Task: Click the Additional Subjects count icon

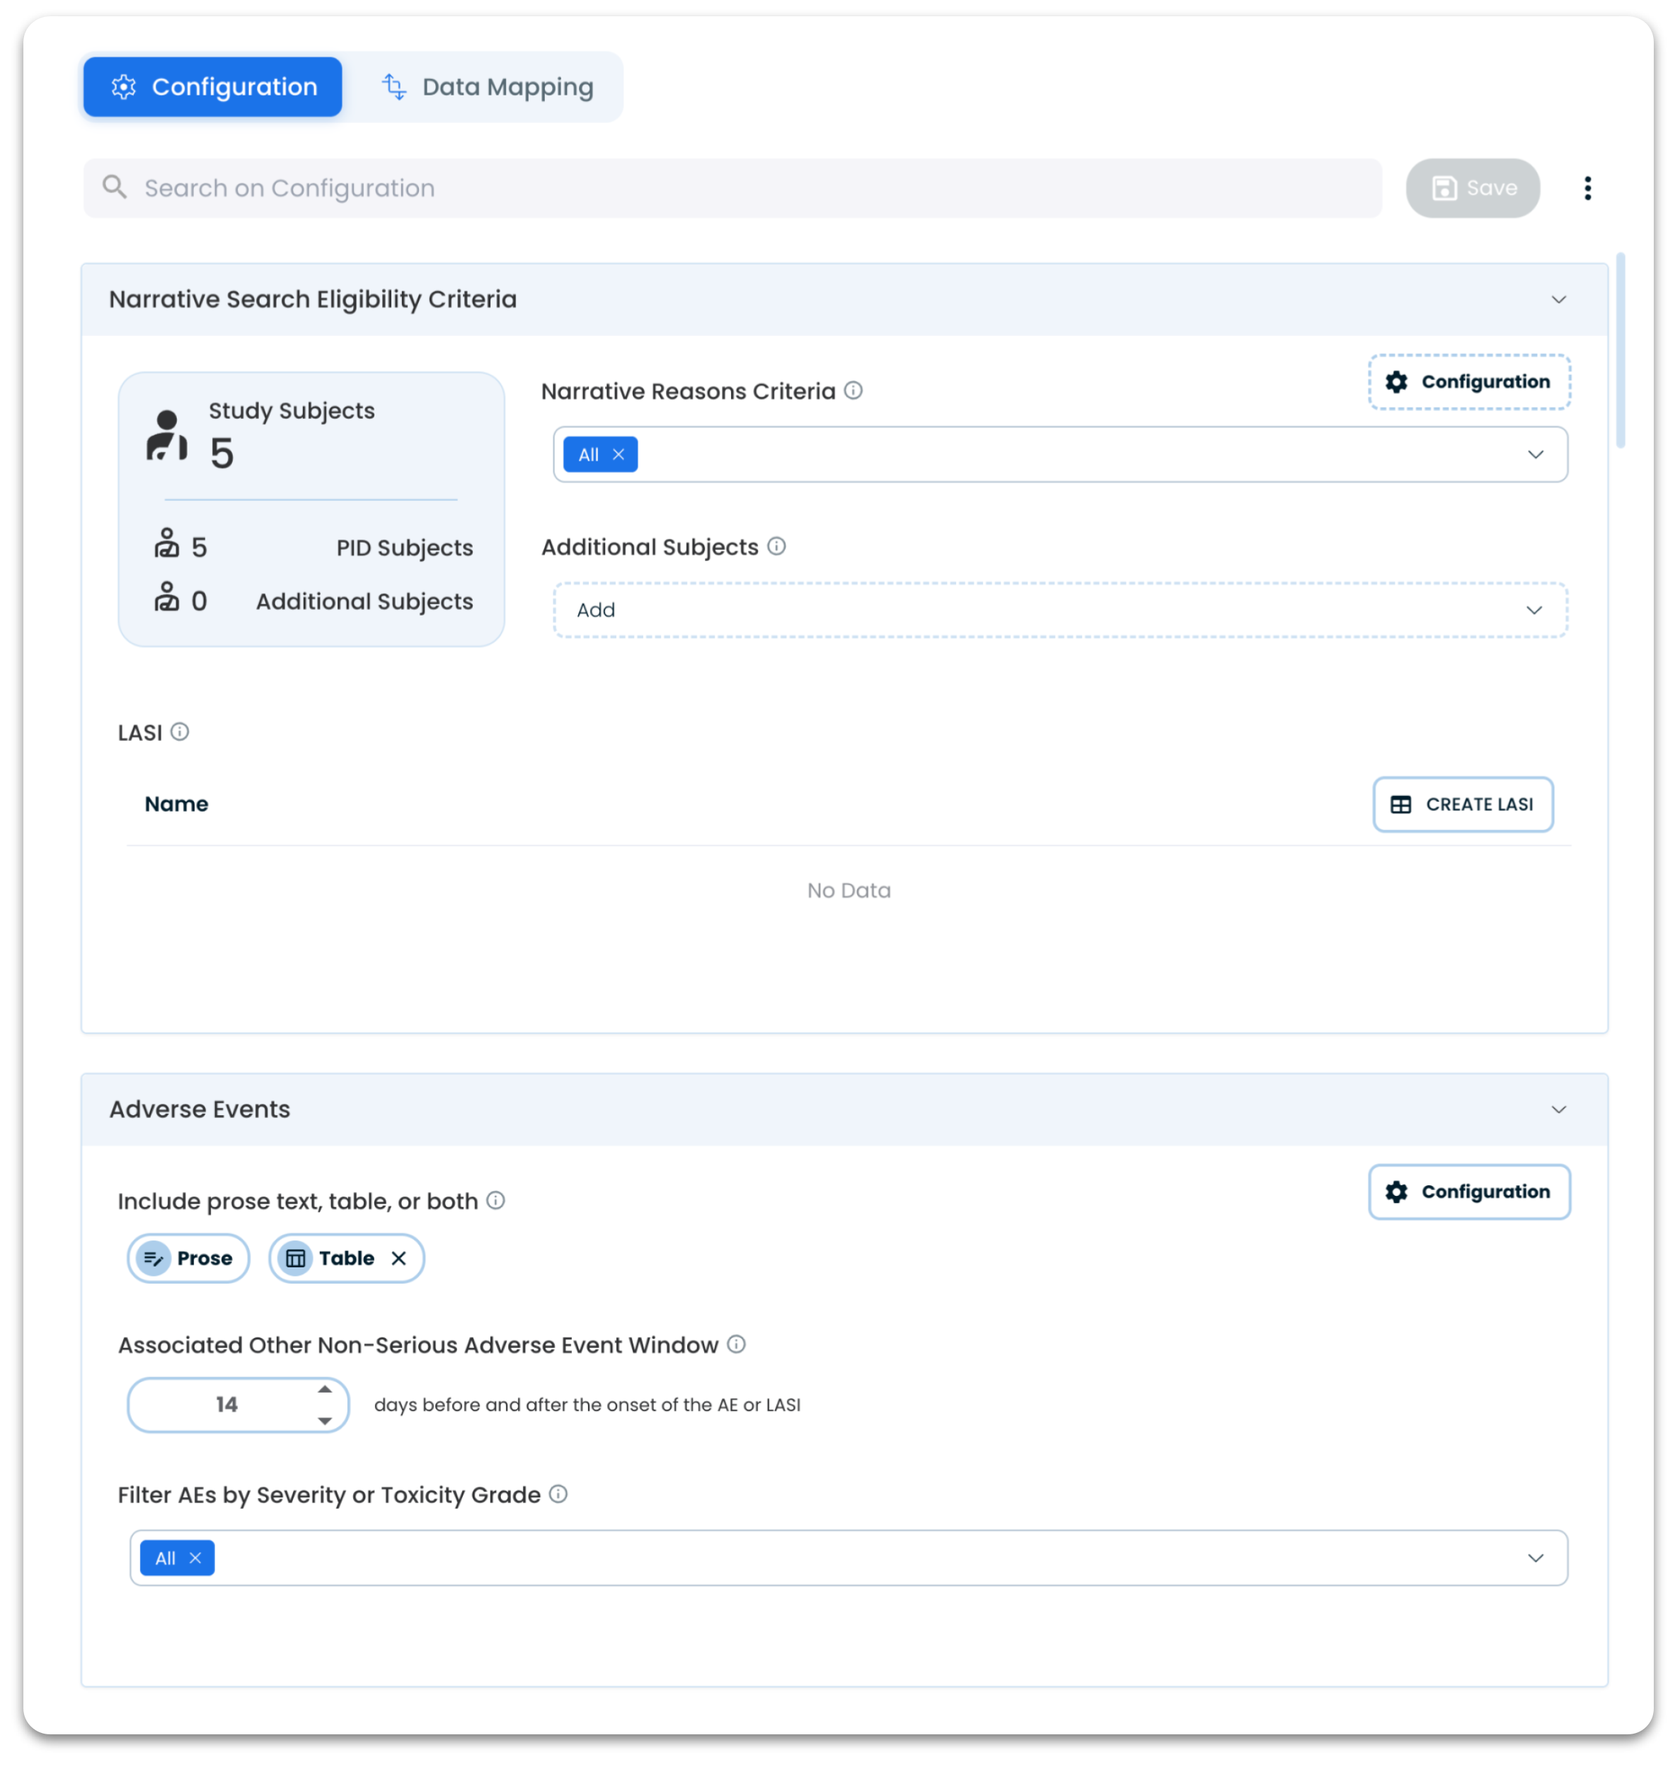Action: tap(166, 597)
